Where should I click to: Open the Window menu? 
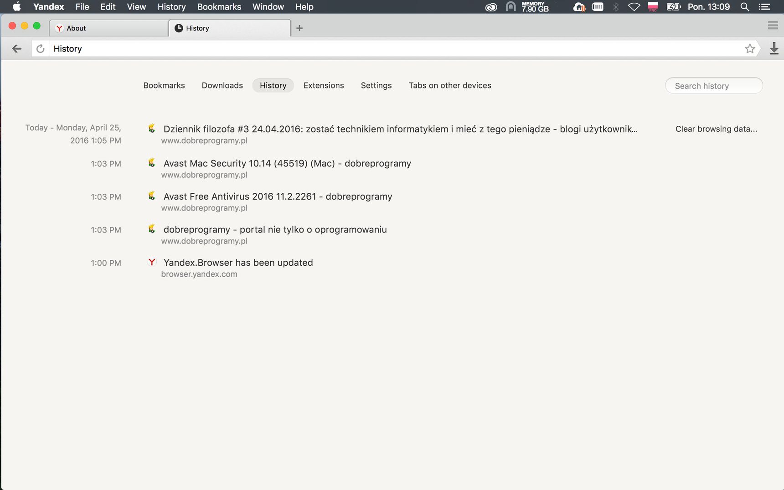(x=268, y=7)
